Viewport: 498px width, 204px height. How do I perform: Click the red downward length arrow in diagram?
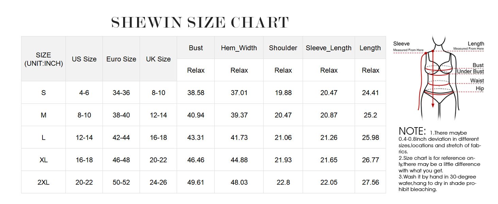point(433,99)
